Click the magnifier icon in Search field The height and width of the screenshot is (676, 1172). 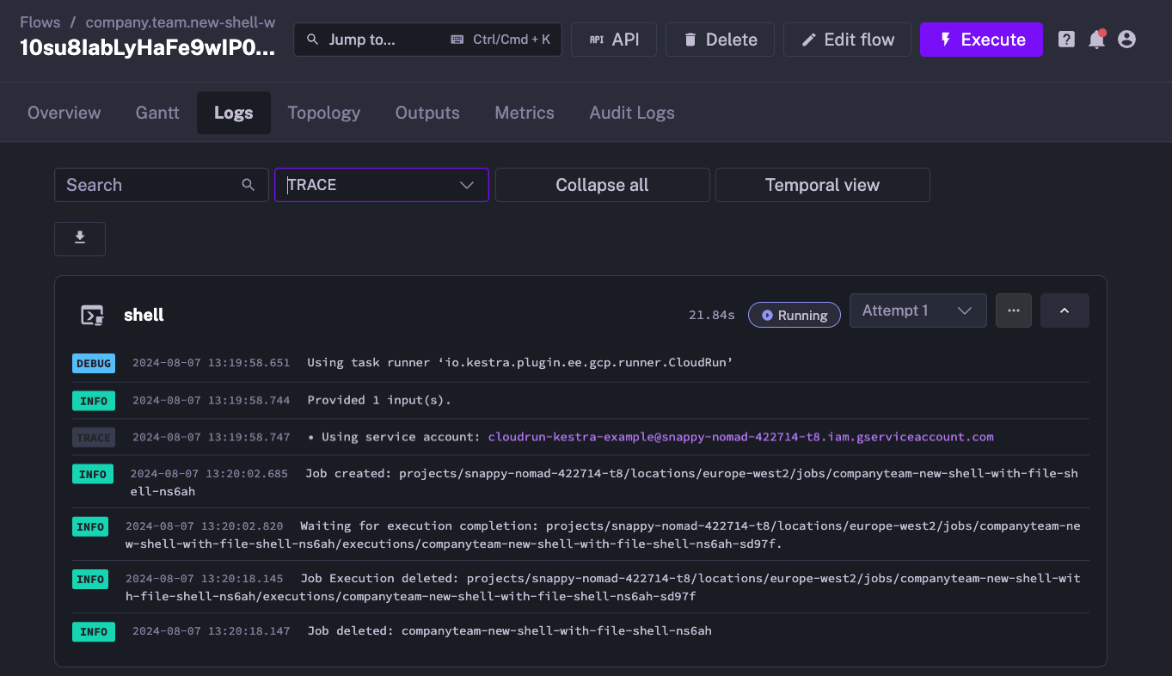point(249,185)
